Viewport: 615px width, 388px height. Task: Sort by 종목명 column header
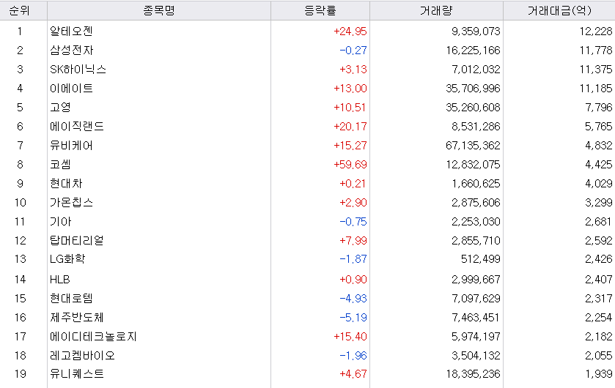click(159, 10)
